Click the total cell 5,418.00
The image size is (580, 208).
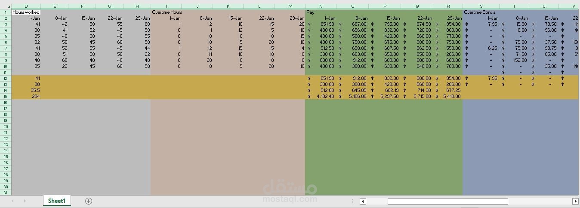(x=447, y=96)
